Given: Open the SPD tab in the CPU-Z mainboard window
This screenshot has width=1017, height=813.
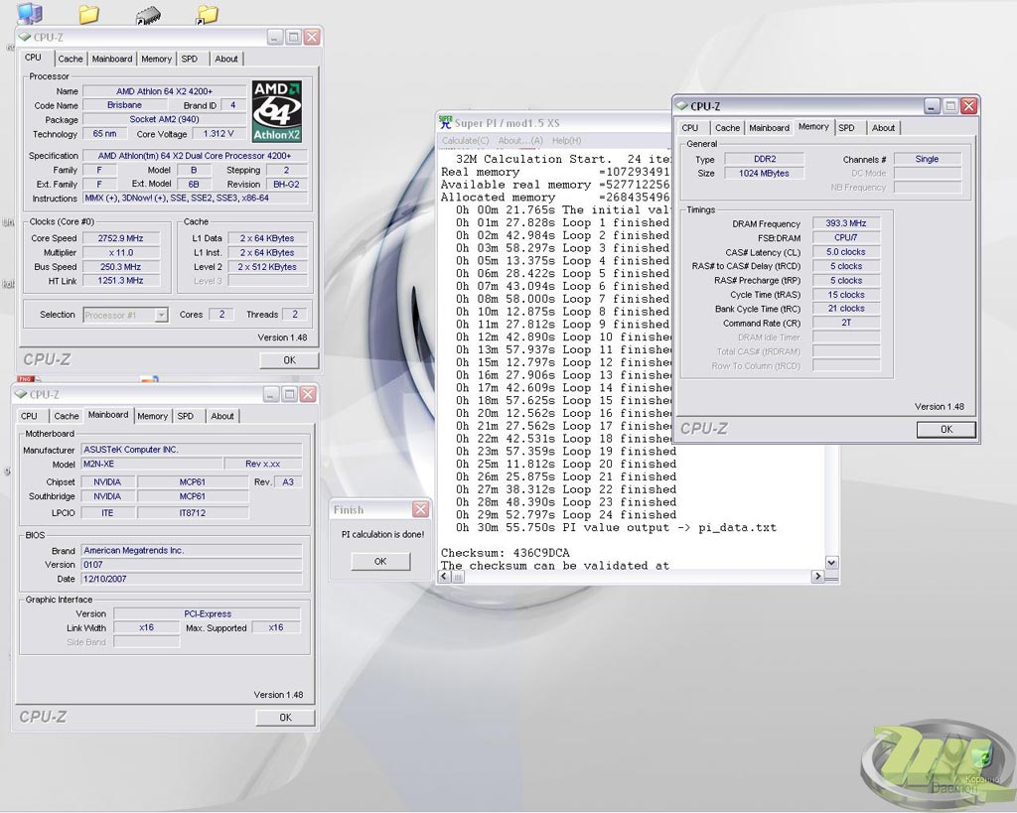Looking at the screenshot, I should pyautogui.click(x=186, y=416).
